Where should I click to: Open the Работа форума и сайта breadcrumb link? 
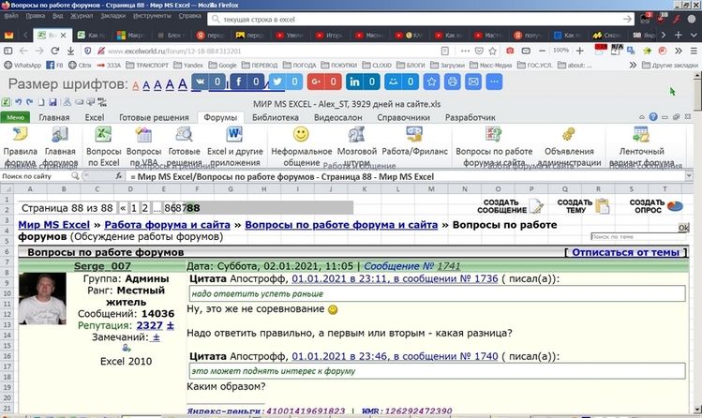tap(167, 225)
